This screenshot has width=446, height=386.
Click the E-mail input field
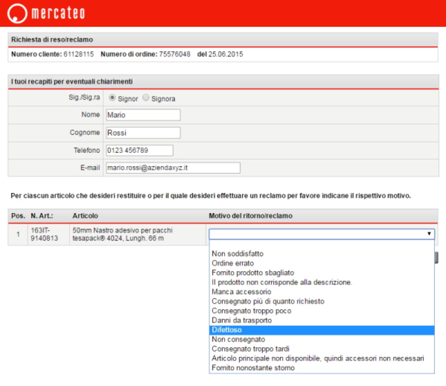tap(173, 168)
